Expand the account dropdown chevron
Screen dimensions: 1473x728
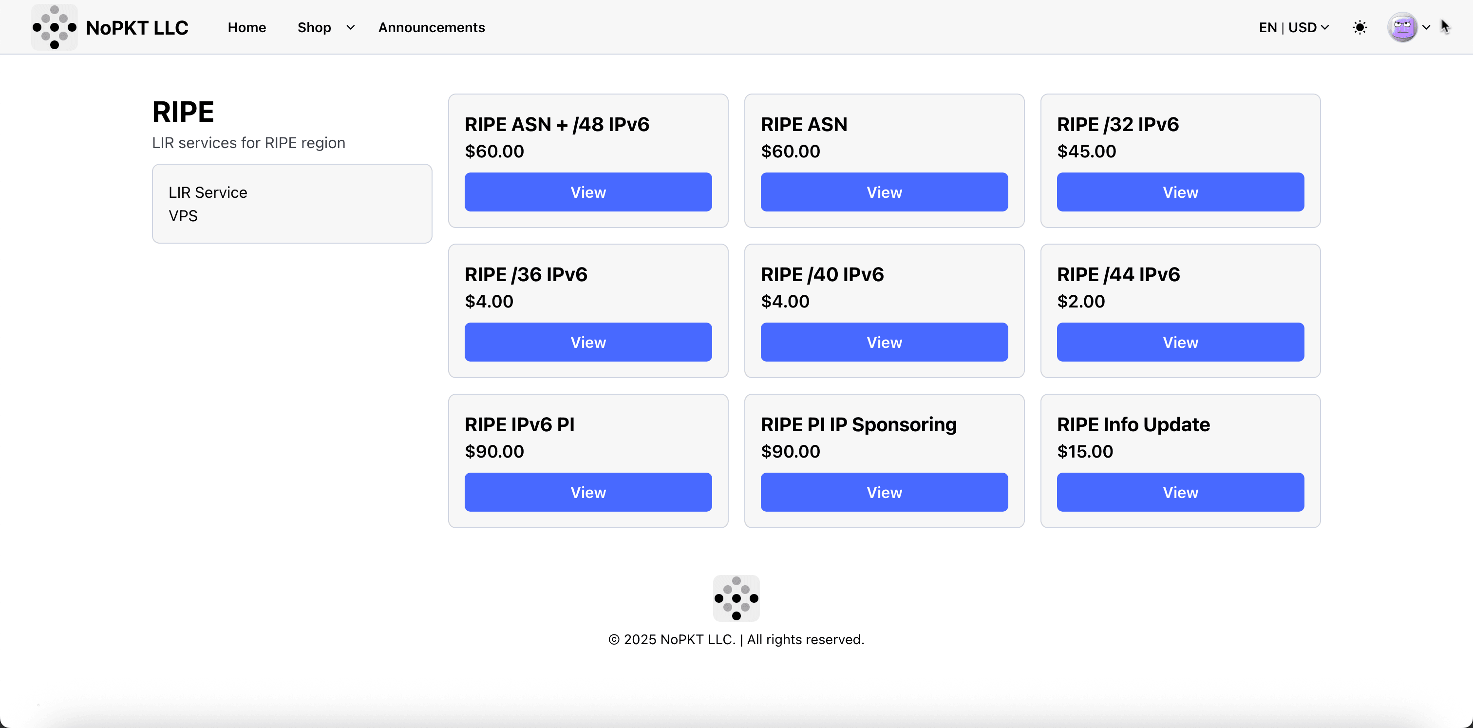click(x=1426, y=27)
